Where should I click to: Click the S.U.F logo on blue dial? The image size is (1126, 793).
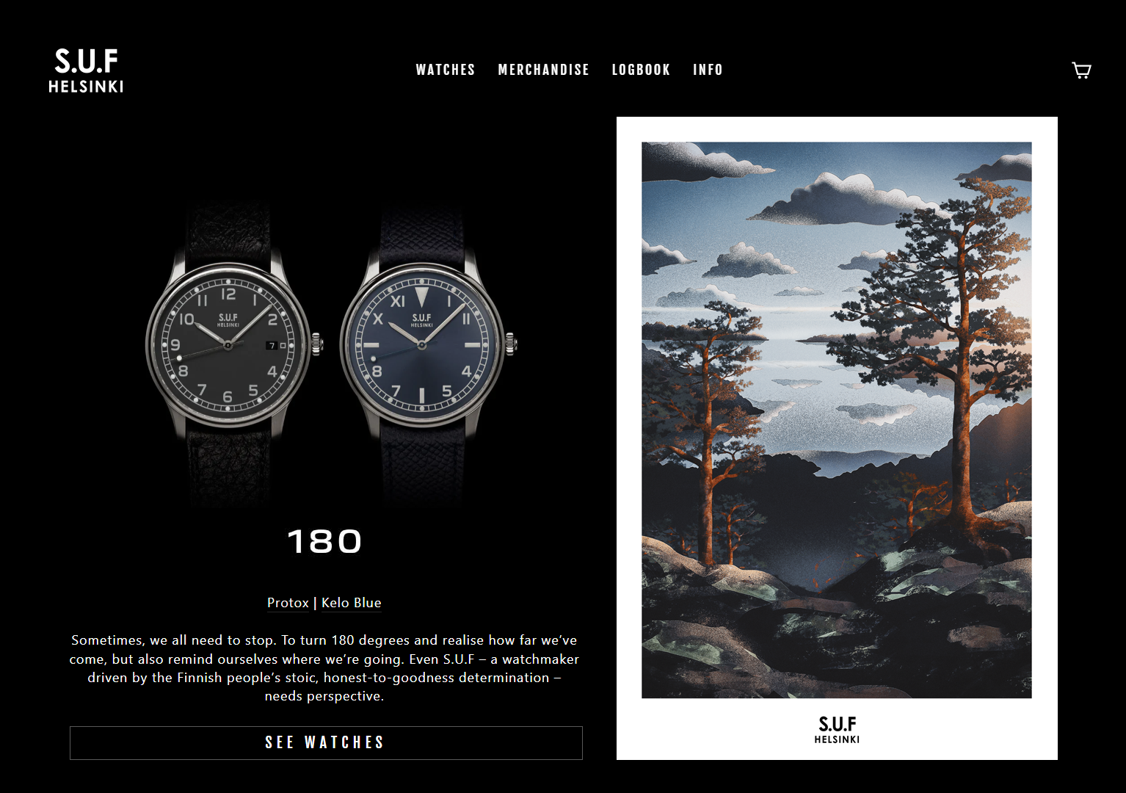(422, 320)
